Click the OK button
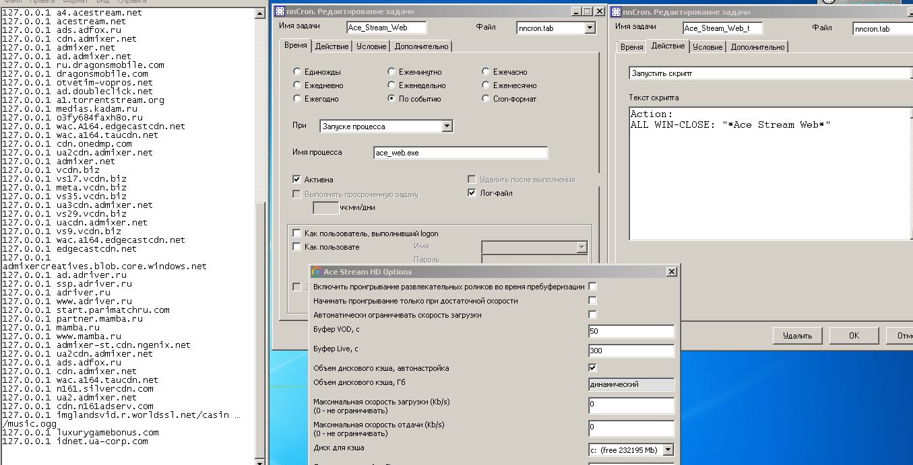This screenshot has width=913, height=465. tap(854, 335)
